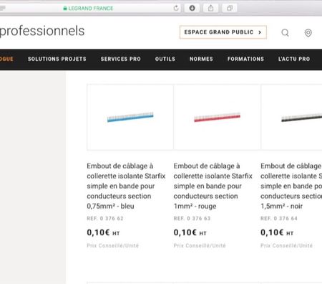
Task: Select the Outils menu item
Action: tap(165, 59)
